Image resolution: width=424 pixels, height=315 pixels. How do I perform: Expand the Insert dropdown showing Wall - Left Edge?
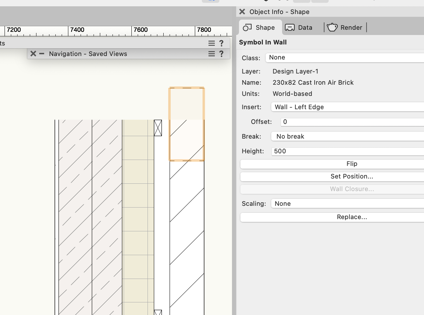(347, 107)
